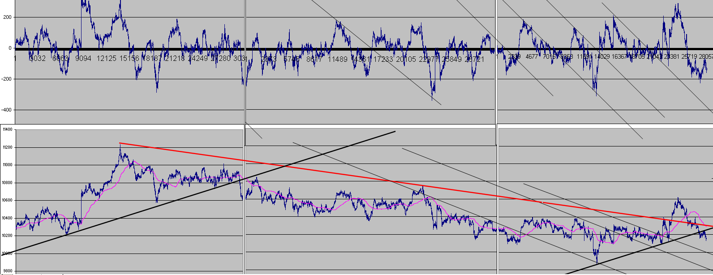The width and height of the screenshot is (713, 275).
Task: Click the 11200 price axis label
Action: (x=8, y=147)
